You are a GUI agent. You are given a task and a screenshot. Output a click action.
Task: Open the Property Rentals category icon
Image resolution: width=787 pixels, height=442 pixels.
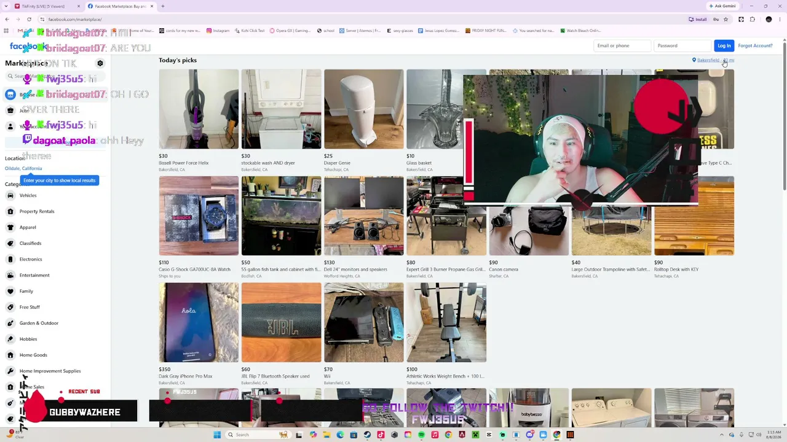[x=10, y=211]
